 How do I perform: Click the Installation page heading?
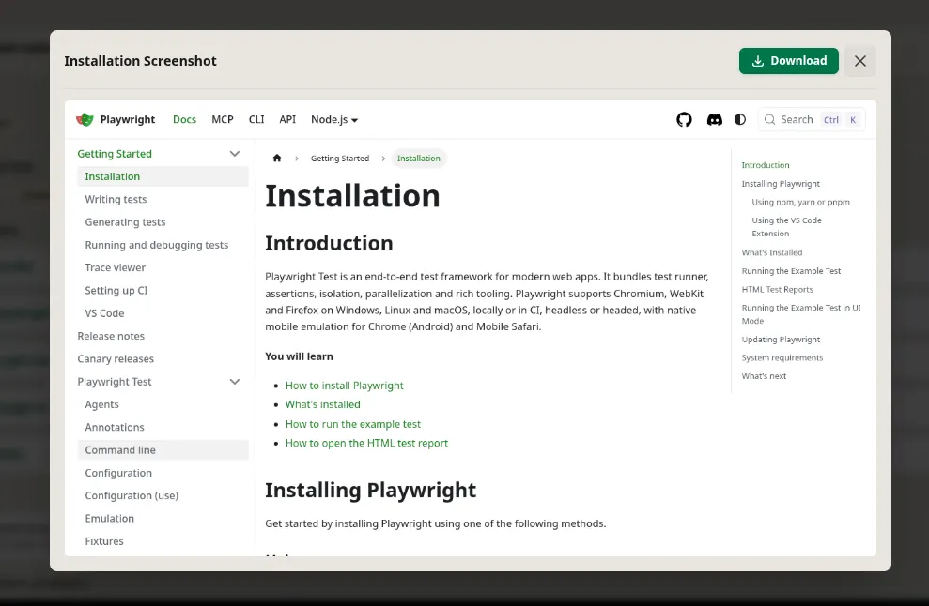352,196
